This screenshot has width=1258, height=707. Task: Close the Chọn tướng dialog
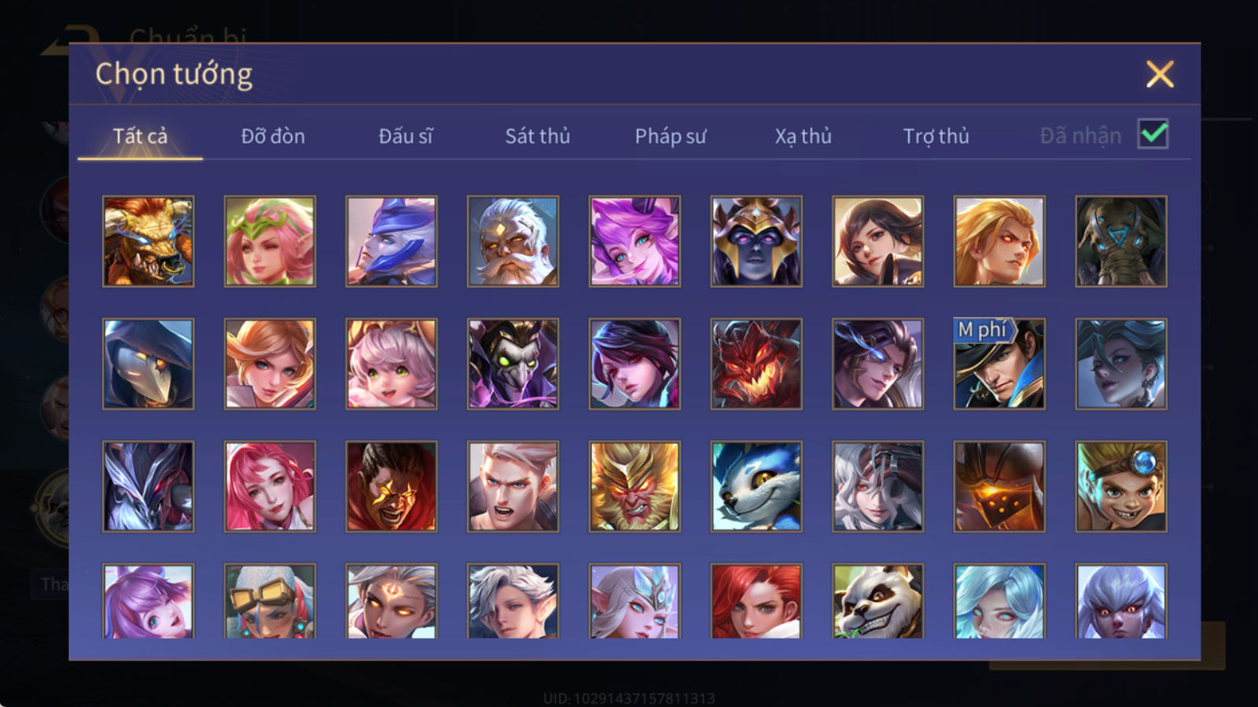(1160, 75)
